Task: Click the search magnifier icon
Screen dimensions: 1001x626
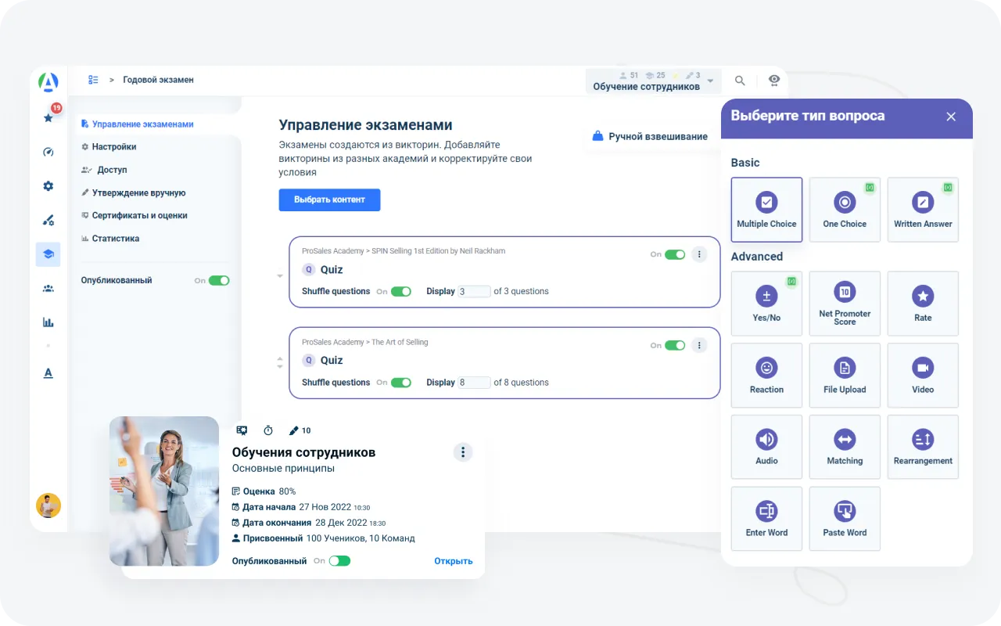Action: coord(740,81)
